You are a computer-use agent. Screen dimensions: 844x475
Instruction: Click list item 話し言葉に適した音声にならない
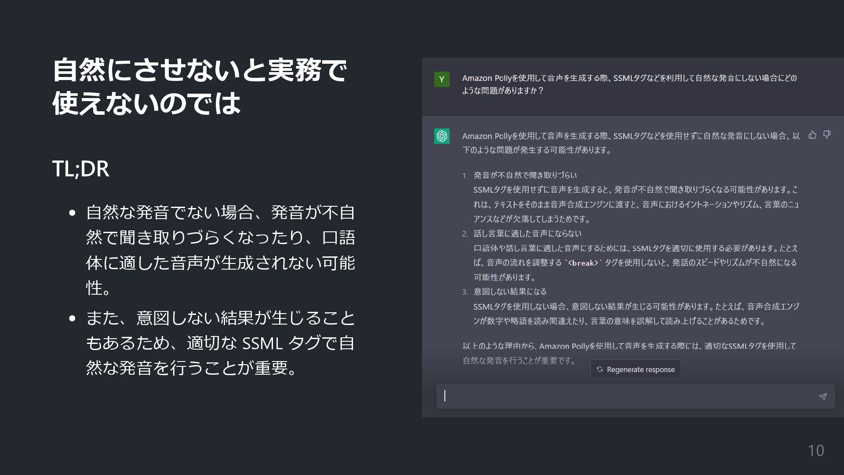pyautogui.click(x=527, y=234)
